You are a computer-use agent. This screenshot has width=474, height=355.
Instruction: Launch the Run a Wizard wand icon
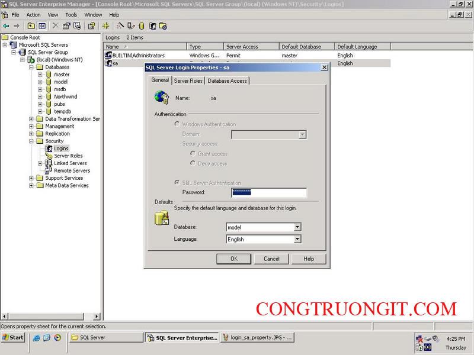coord(120,26)
